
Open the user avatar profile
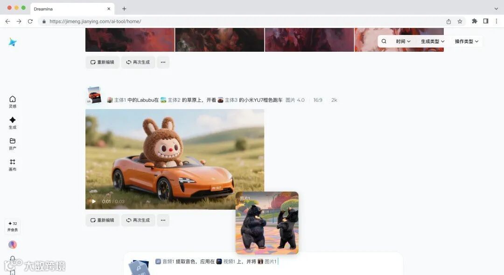click(x=13, y=245)
